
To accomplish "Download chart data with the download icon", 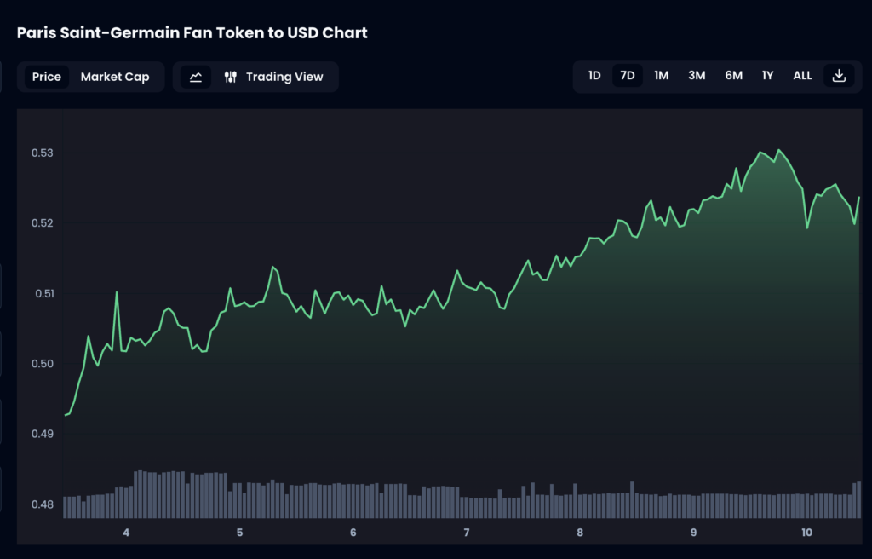I will click(x=839, y=76).
